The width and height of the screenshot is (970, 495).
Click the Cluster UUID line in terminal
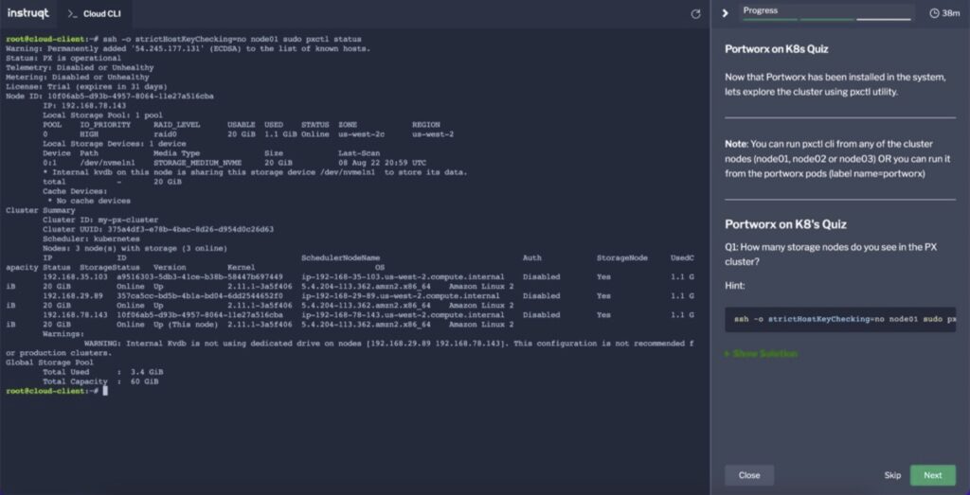[158, 228]
